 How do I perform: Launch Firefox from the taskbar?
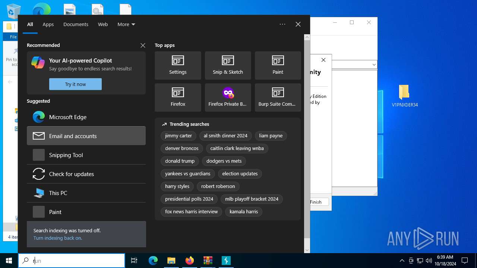pos(190,261)
